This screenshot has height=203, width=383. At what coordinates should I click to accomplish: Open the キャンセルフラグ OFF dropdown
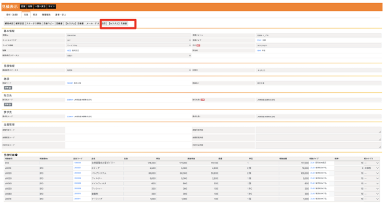(x=129, y=40)
